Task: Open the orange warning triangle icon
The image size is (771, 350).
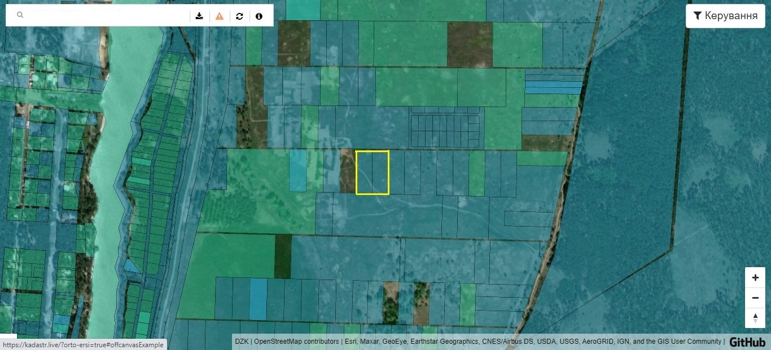Action: click(220, 16)
